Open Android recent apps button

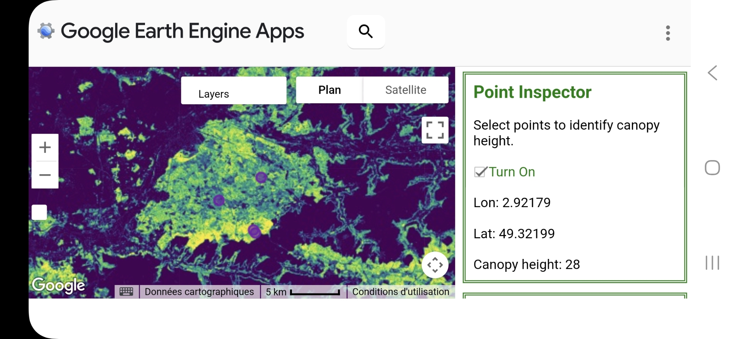(712, 263)
